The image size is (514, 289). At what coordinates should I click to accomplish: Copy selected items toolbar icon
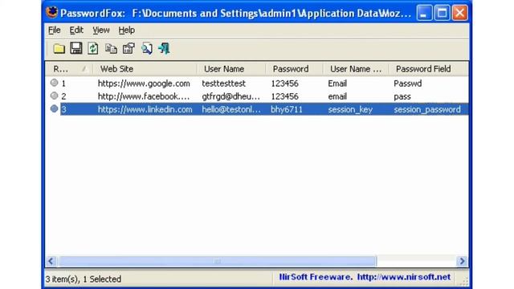(x=111, y=49)
